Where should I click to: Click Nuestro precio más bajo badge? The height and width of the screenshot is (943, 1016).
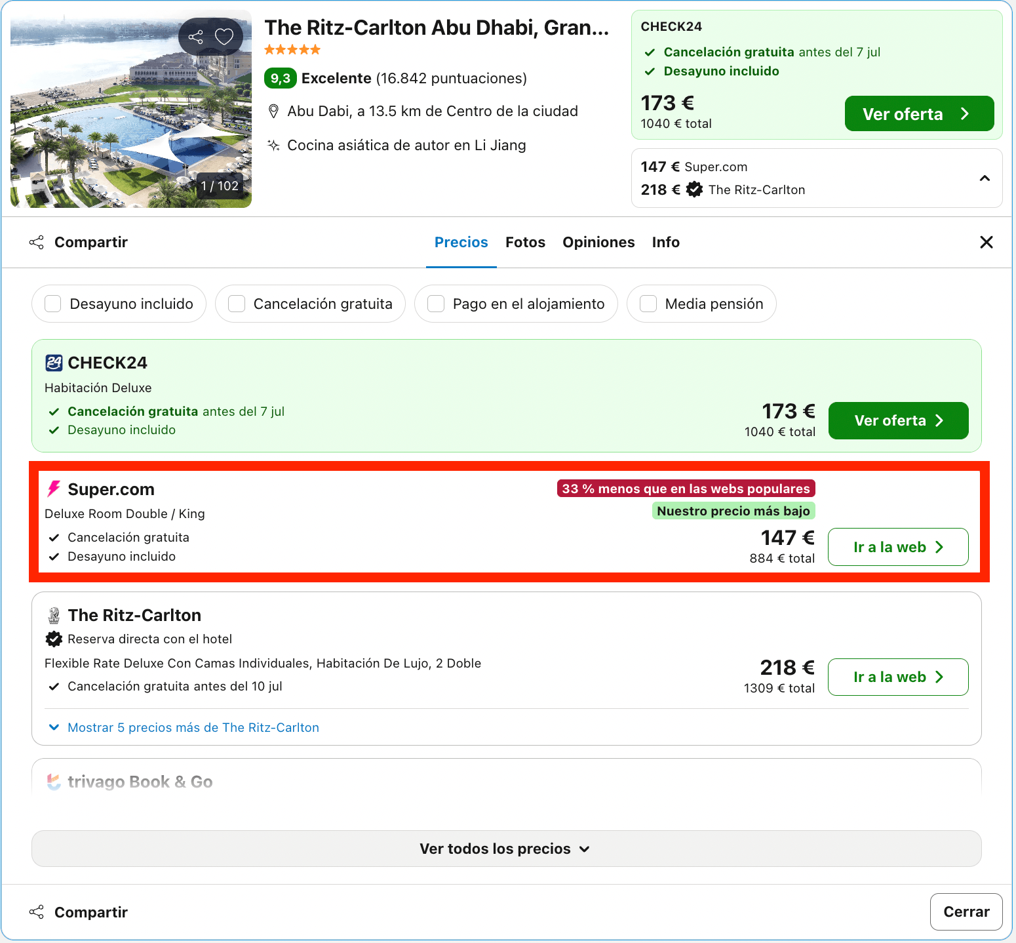(733, 511)
